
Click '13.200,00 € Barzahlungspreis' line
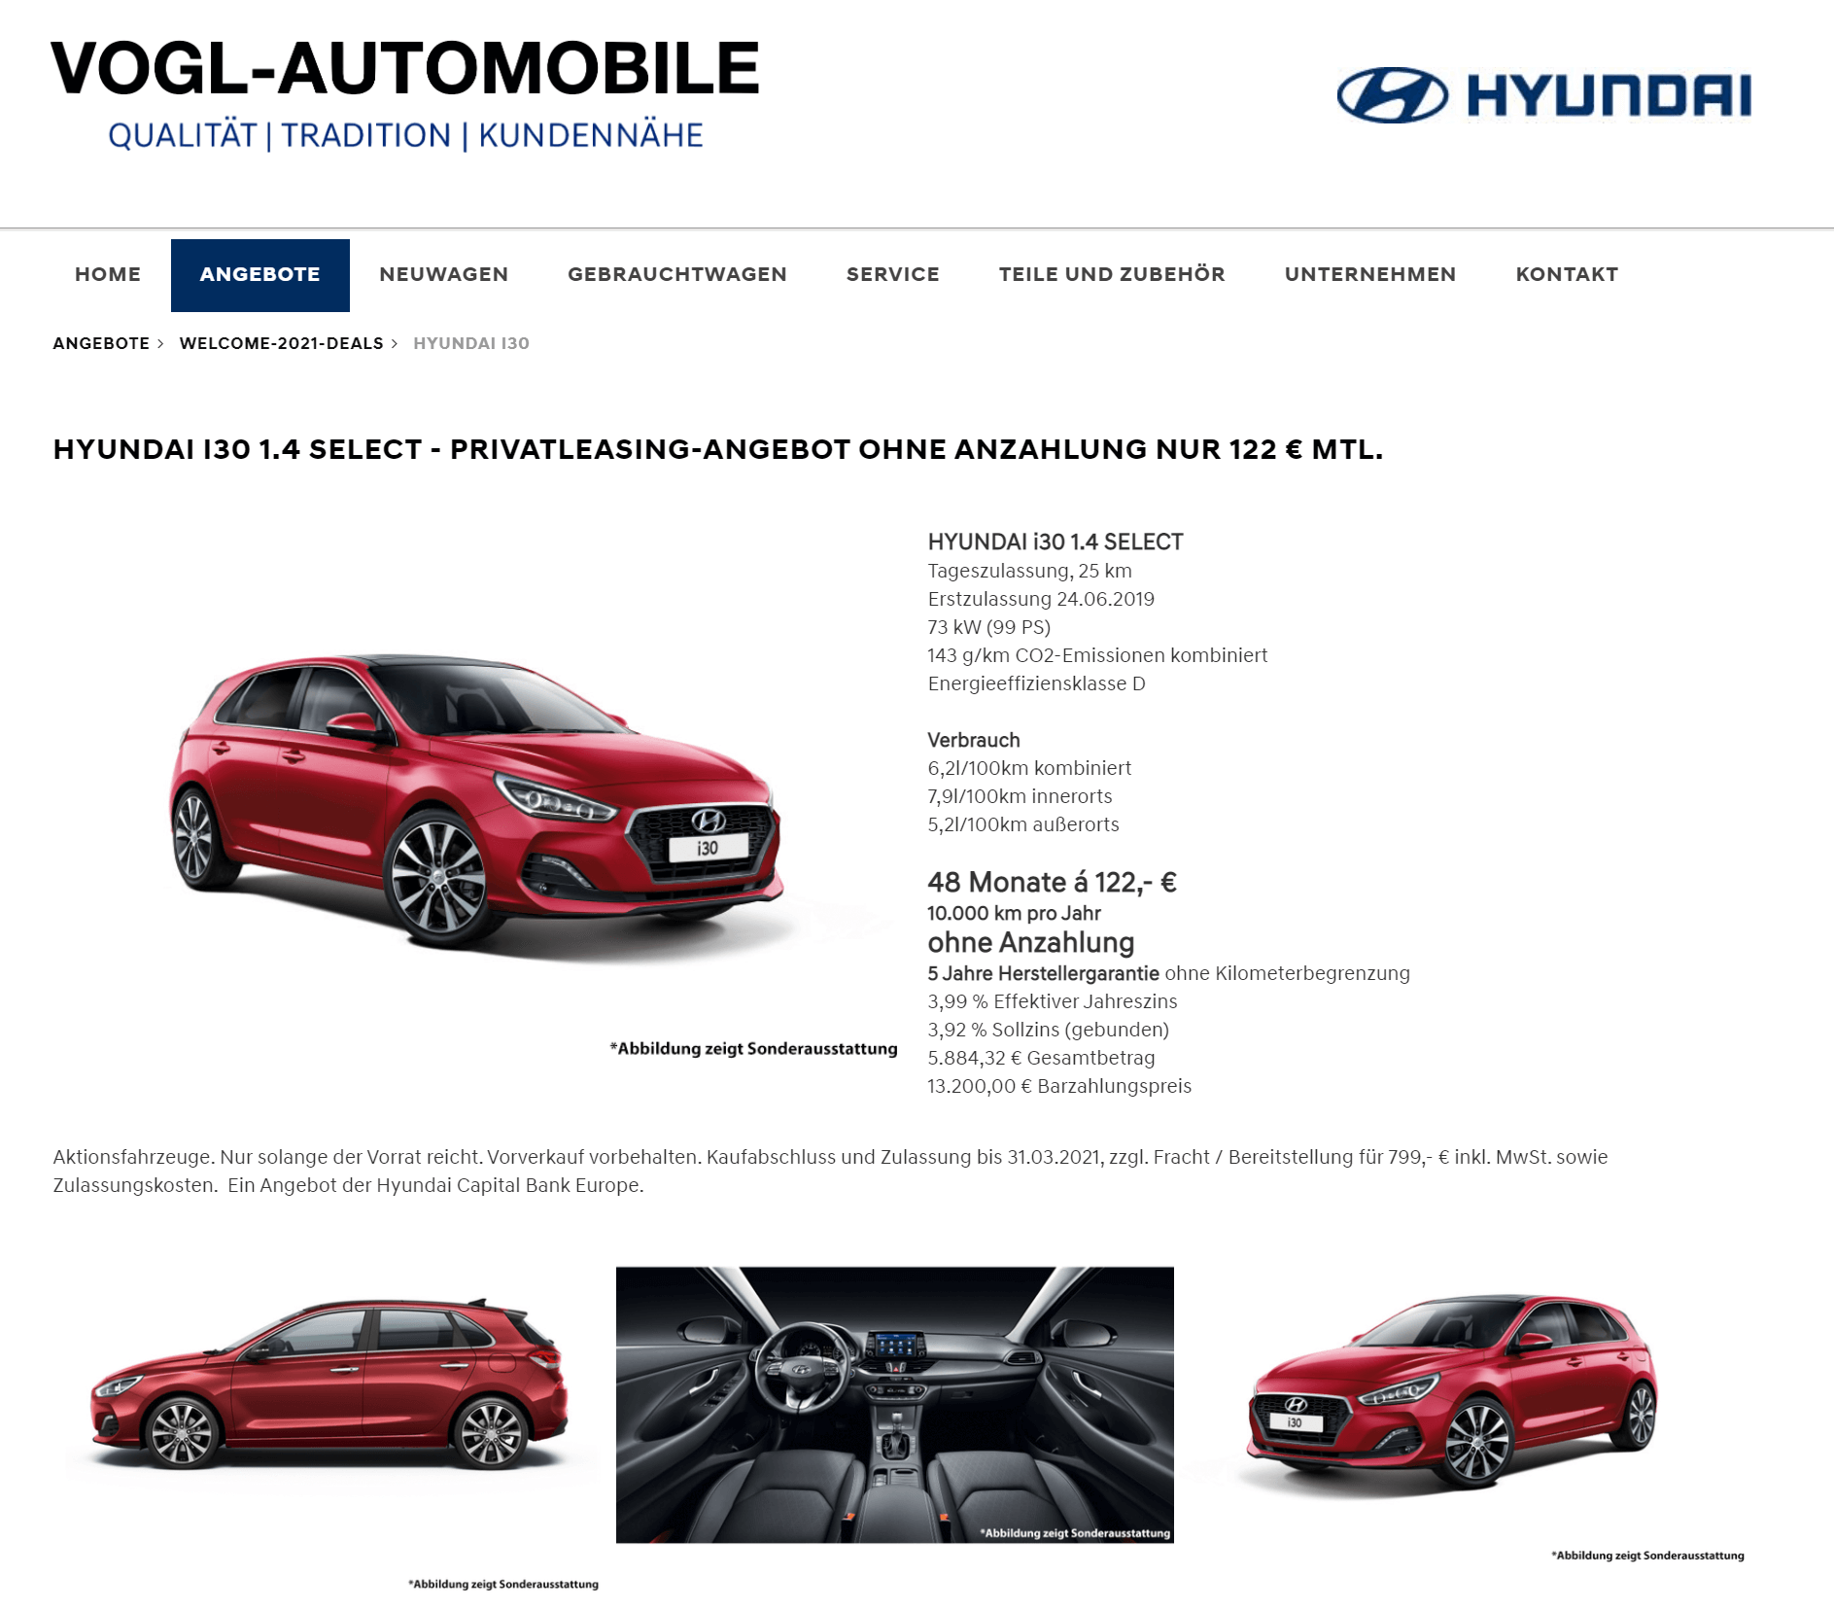pyautogui.click(x=1059, y=1086)
